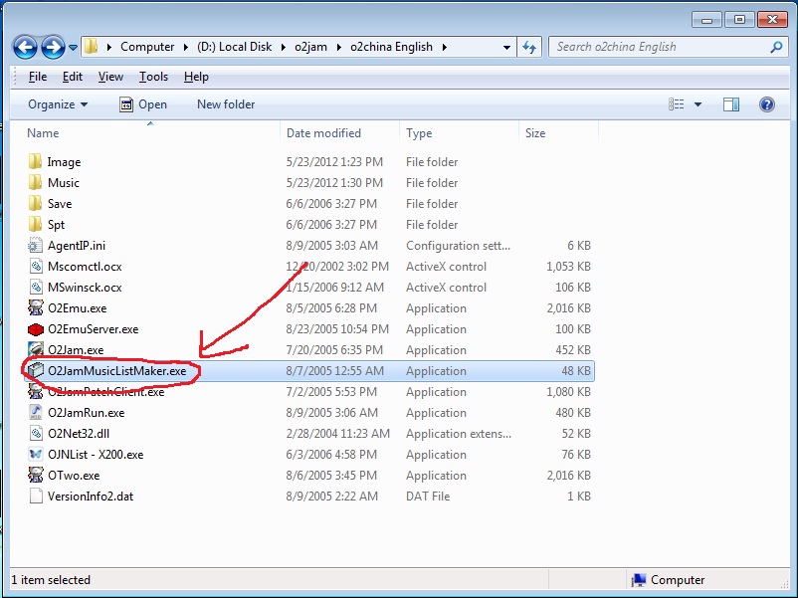Toggle the preview pane button
Viewport: 798px width, 598px height.
pos(731,104)
